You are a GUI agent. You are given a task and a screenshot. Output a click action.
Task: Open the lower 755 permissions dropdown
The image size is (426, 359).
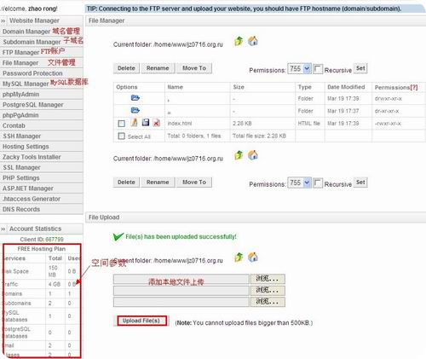point(299,182)
